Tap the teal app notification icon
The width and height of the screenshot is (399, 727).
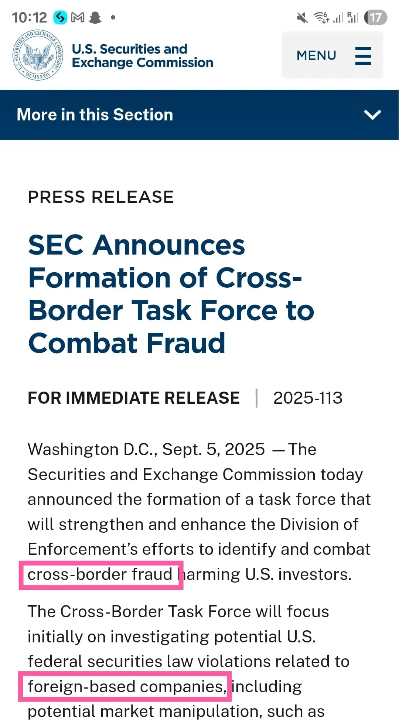tap(60, 17)
